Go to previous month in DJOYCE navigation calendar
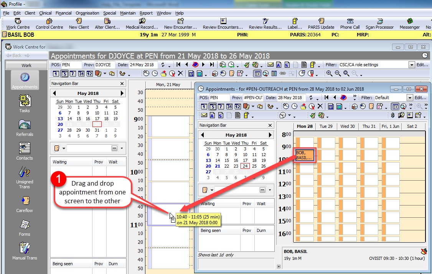 click(54, 93)
